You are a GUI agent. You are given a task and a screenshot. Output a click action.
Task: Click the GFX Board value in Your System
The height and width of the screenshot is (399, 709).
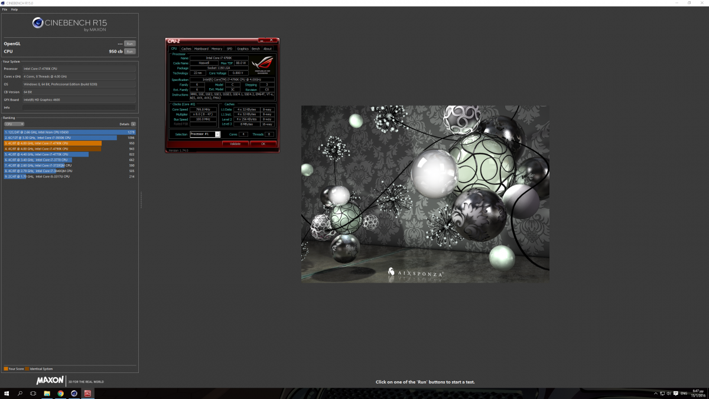[79, 99]
